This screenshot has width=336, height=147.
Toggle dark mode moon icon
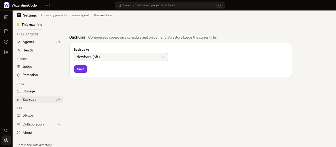(x=6, y=130)
